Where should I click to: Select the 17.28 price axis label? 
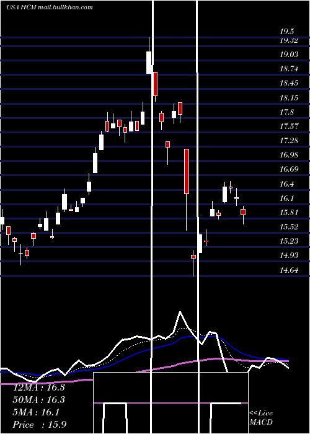coord(289,141)
